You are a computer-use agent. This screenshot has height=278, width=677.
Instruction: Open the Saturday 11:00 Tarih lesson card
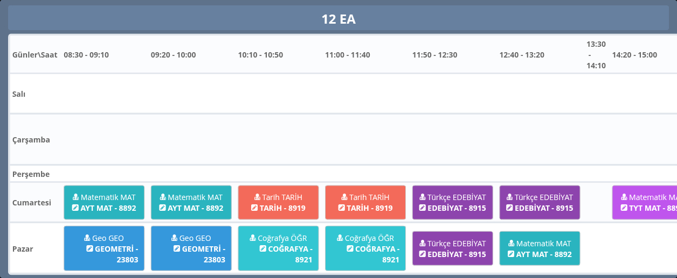(x=365, y=203)
